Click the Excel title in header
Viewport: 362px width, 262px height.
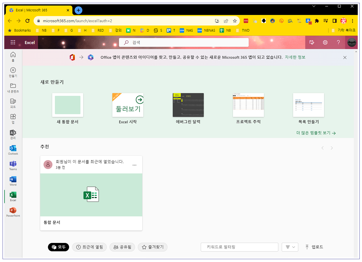tap(30, 42)
